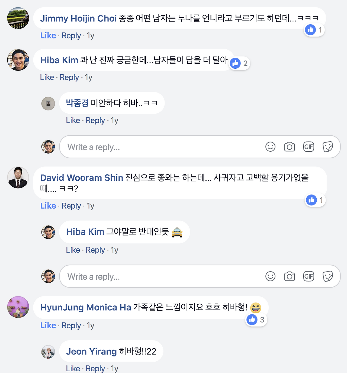Reply to Jeon Yirang's comment
The width and height of the screenshot is (347, 373).
tap(95, 368)
